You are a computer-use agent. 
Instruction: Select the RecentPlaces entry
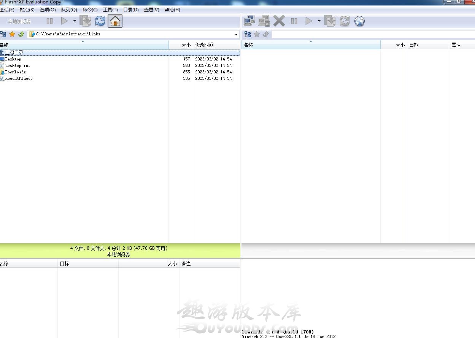tap(120, 78)
